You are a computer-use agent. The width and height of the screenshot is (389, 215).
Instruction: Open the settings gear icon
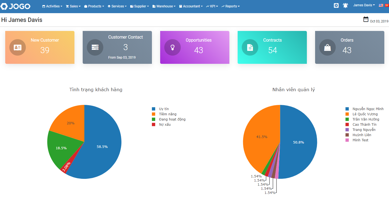pos(336,5)
